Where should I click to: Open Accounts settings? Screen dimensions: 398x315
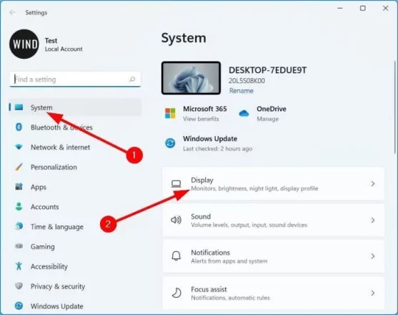pyautogui.click(x=75, y=206)
